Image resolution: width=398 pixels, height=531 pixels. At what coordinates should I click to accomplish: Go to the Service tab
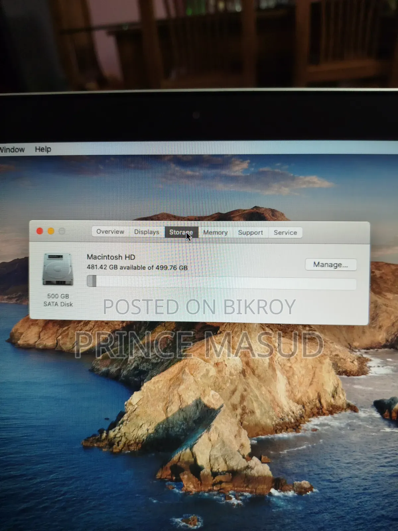pyautogui.click(x=285, y=233)
